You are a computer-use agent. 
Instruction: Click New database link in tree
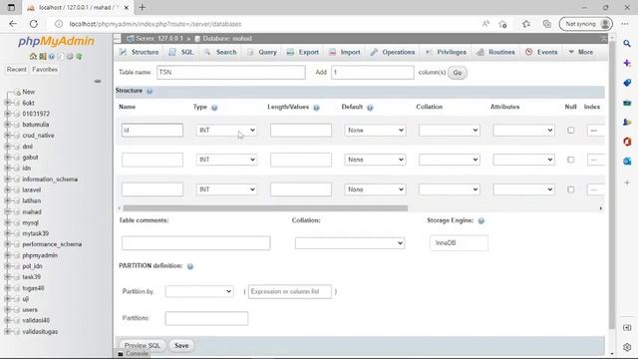(x=29, y=92)
